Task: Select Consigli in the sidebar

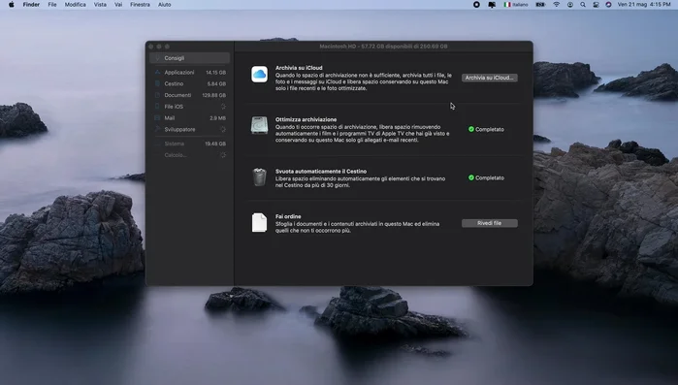Action: (189, 58)
